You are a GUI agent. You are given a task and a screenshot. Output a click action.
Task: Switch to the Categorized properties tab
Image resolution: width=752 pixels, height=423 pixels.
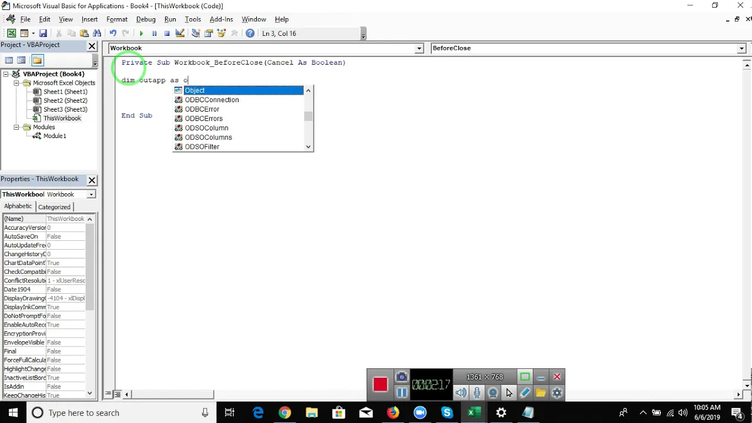pyautogui.click(x=54, y=207)
